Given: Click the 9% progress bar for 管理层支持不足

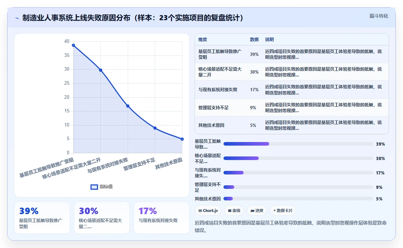Looking at the screenshot, I should 298,187.
